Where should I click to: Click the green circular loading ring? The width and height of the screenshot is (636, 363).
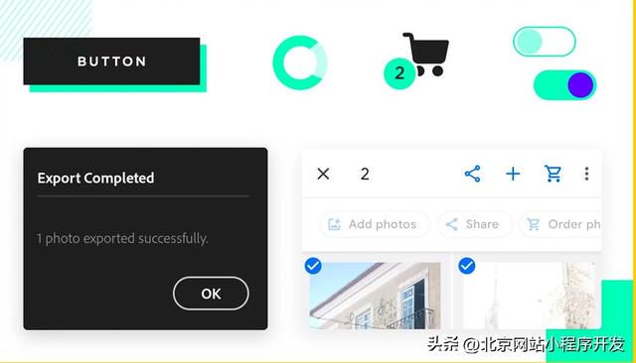pyautogui.click(x=300, y=62)
